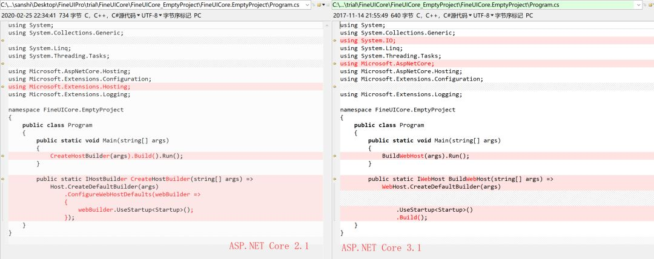Expand the left file path history dropdown
This screenshot has width=654, height=259.
click(308, 5)
